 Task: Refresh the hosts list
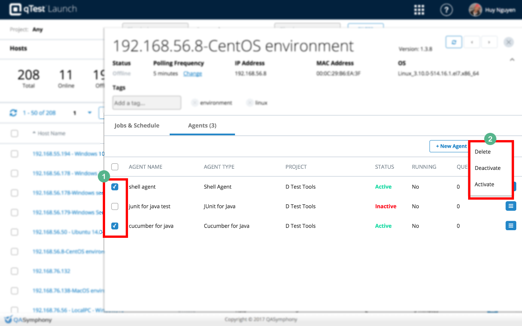tap(13, 113)
